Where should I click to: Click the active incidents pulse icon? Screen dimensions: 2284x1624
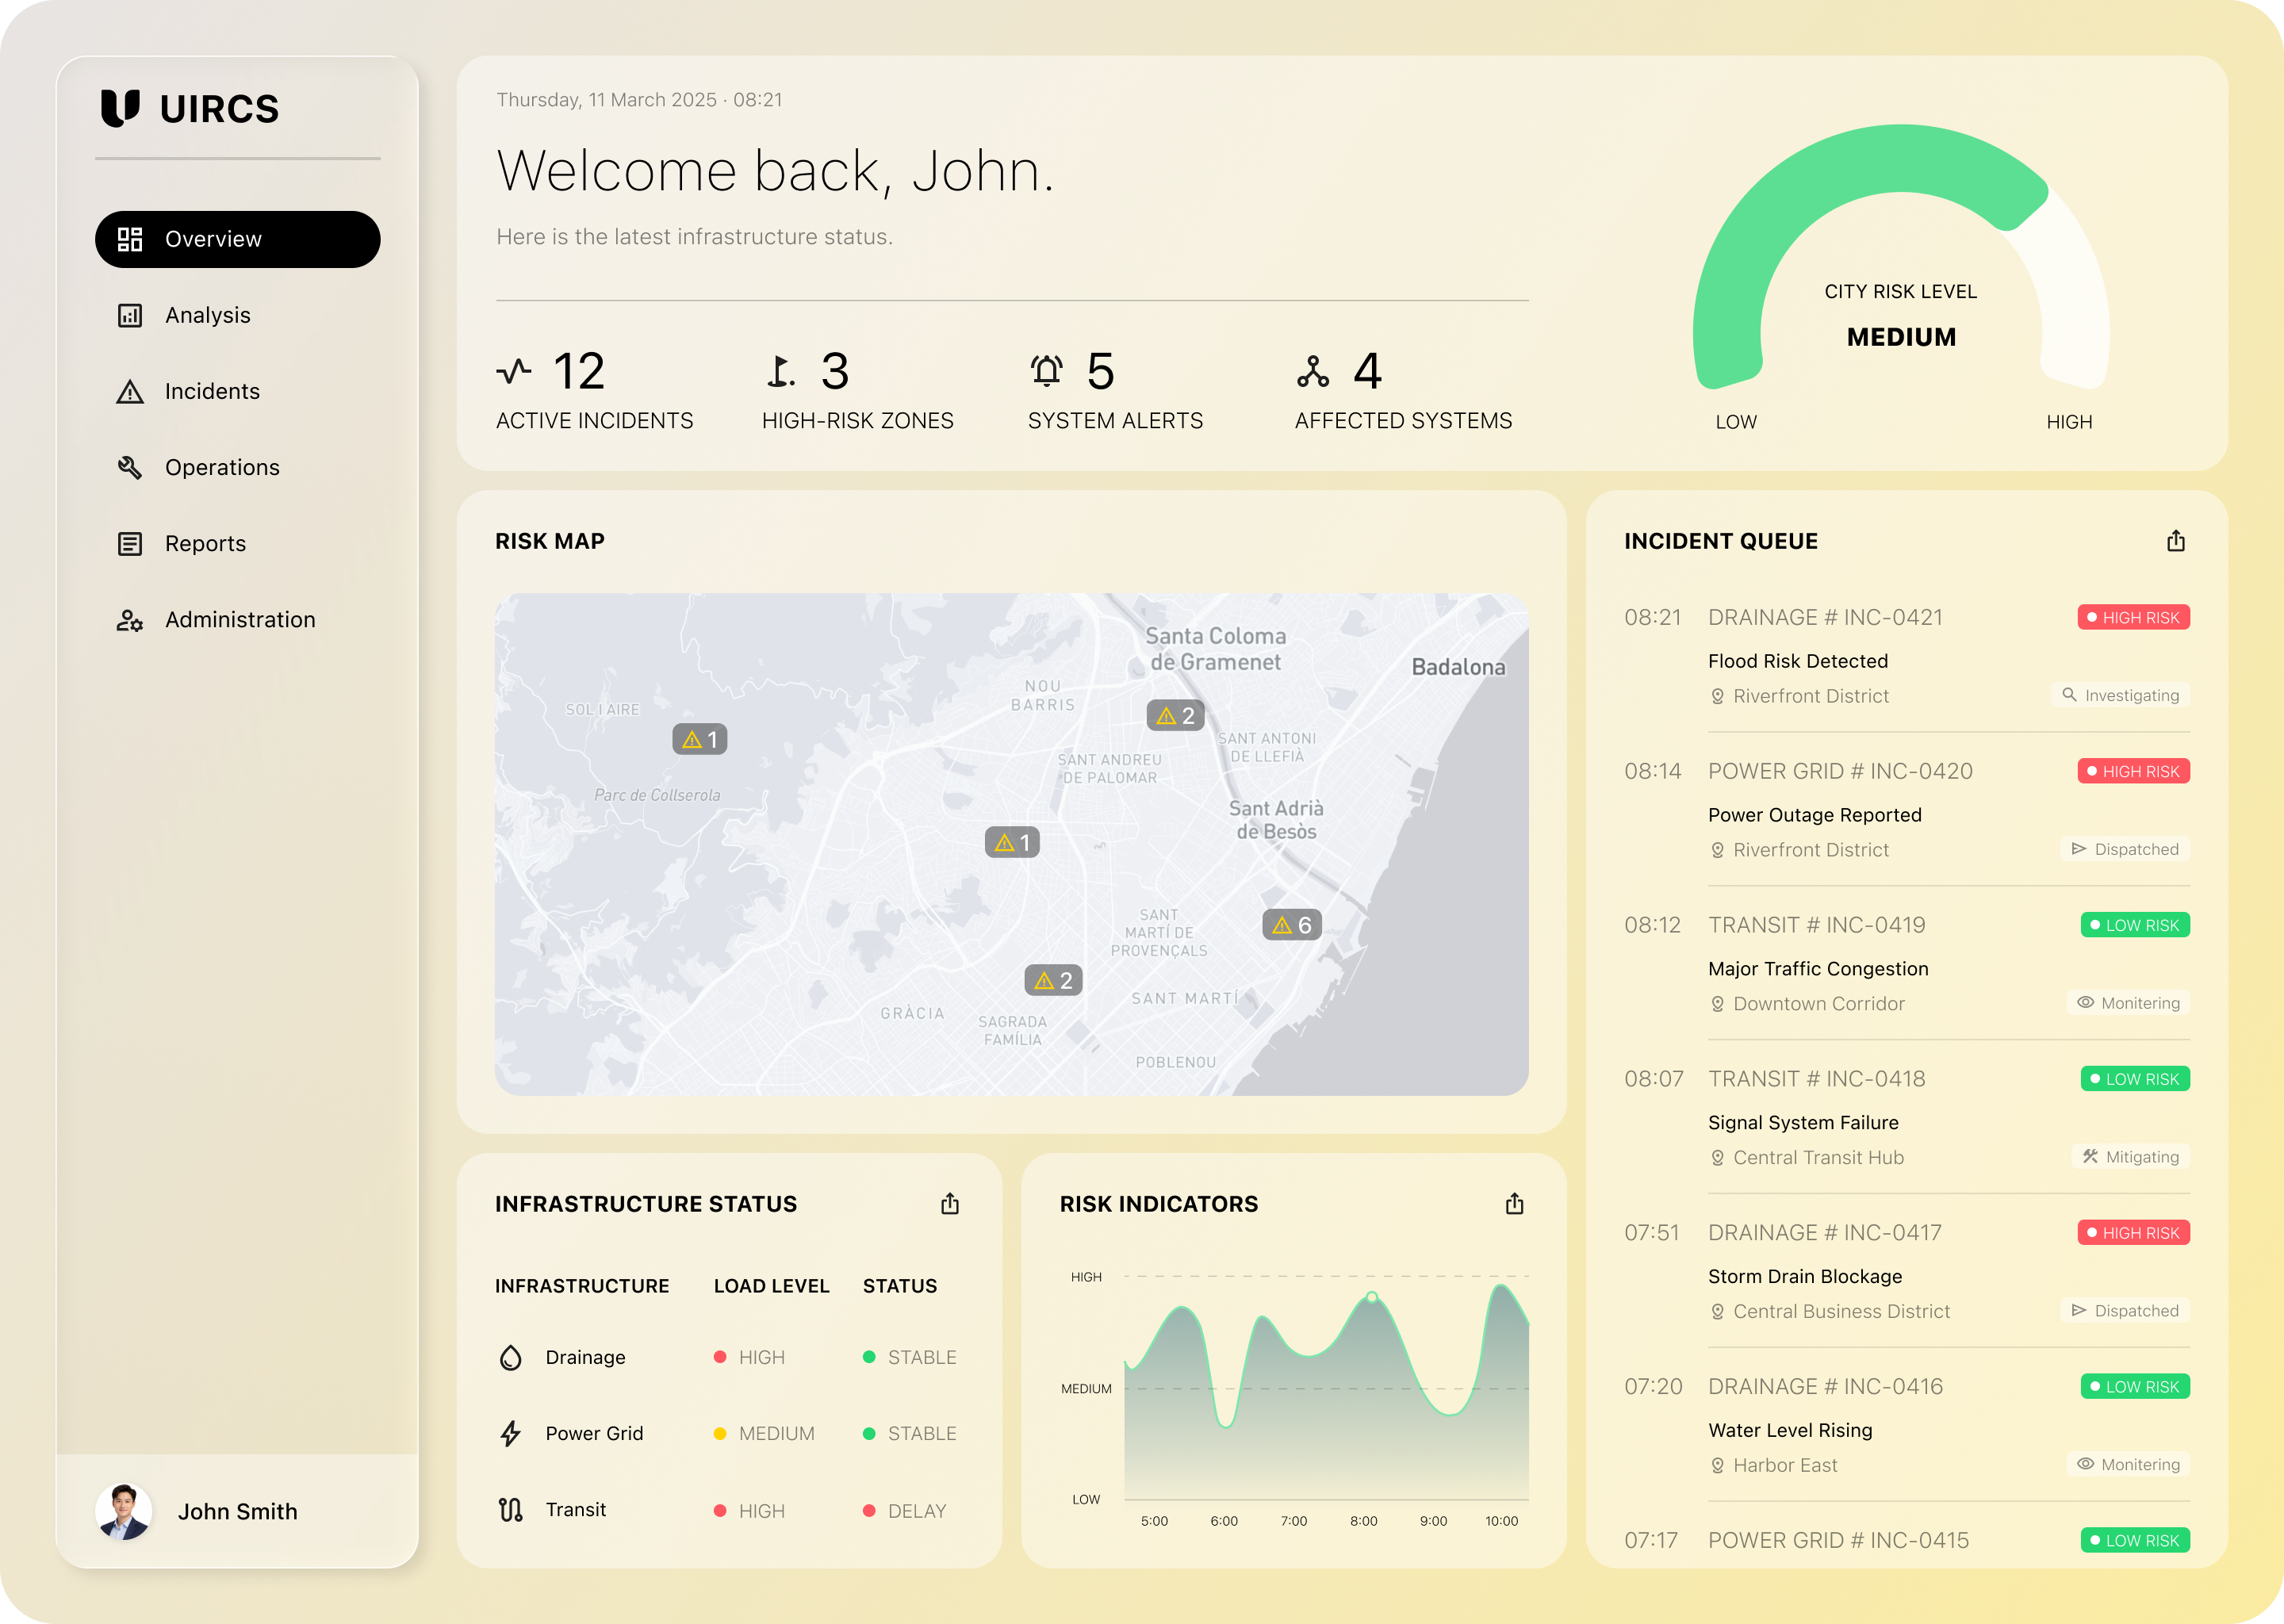pyautogui.click(x=514, y=371)
